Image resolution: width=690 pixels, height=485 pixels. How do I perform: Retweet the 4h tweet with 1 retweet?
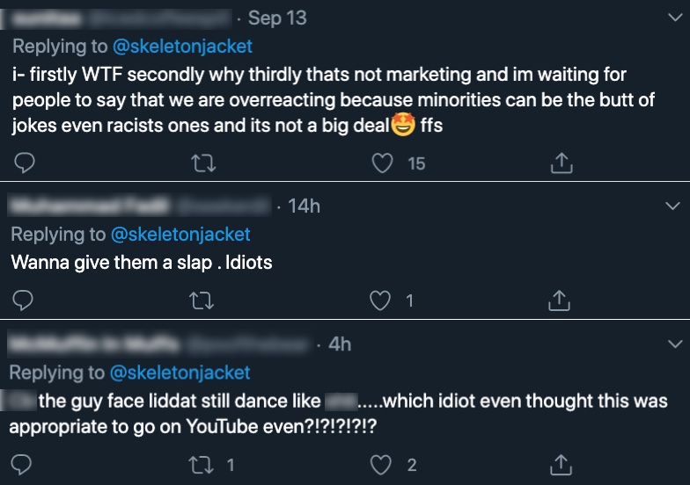(201, 465)
